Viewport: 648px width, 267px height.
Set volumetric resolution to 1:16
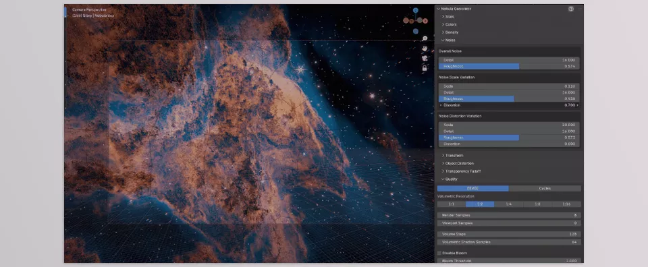(566, 204)
